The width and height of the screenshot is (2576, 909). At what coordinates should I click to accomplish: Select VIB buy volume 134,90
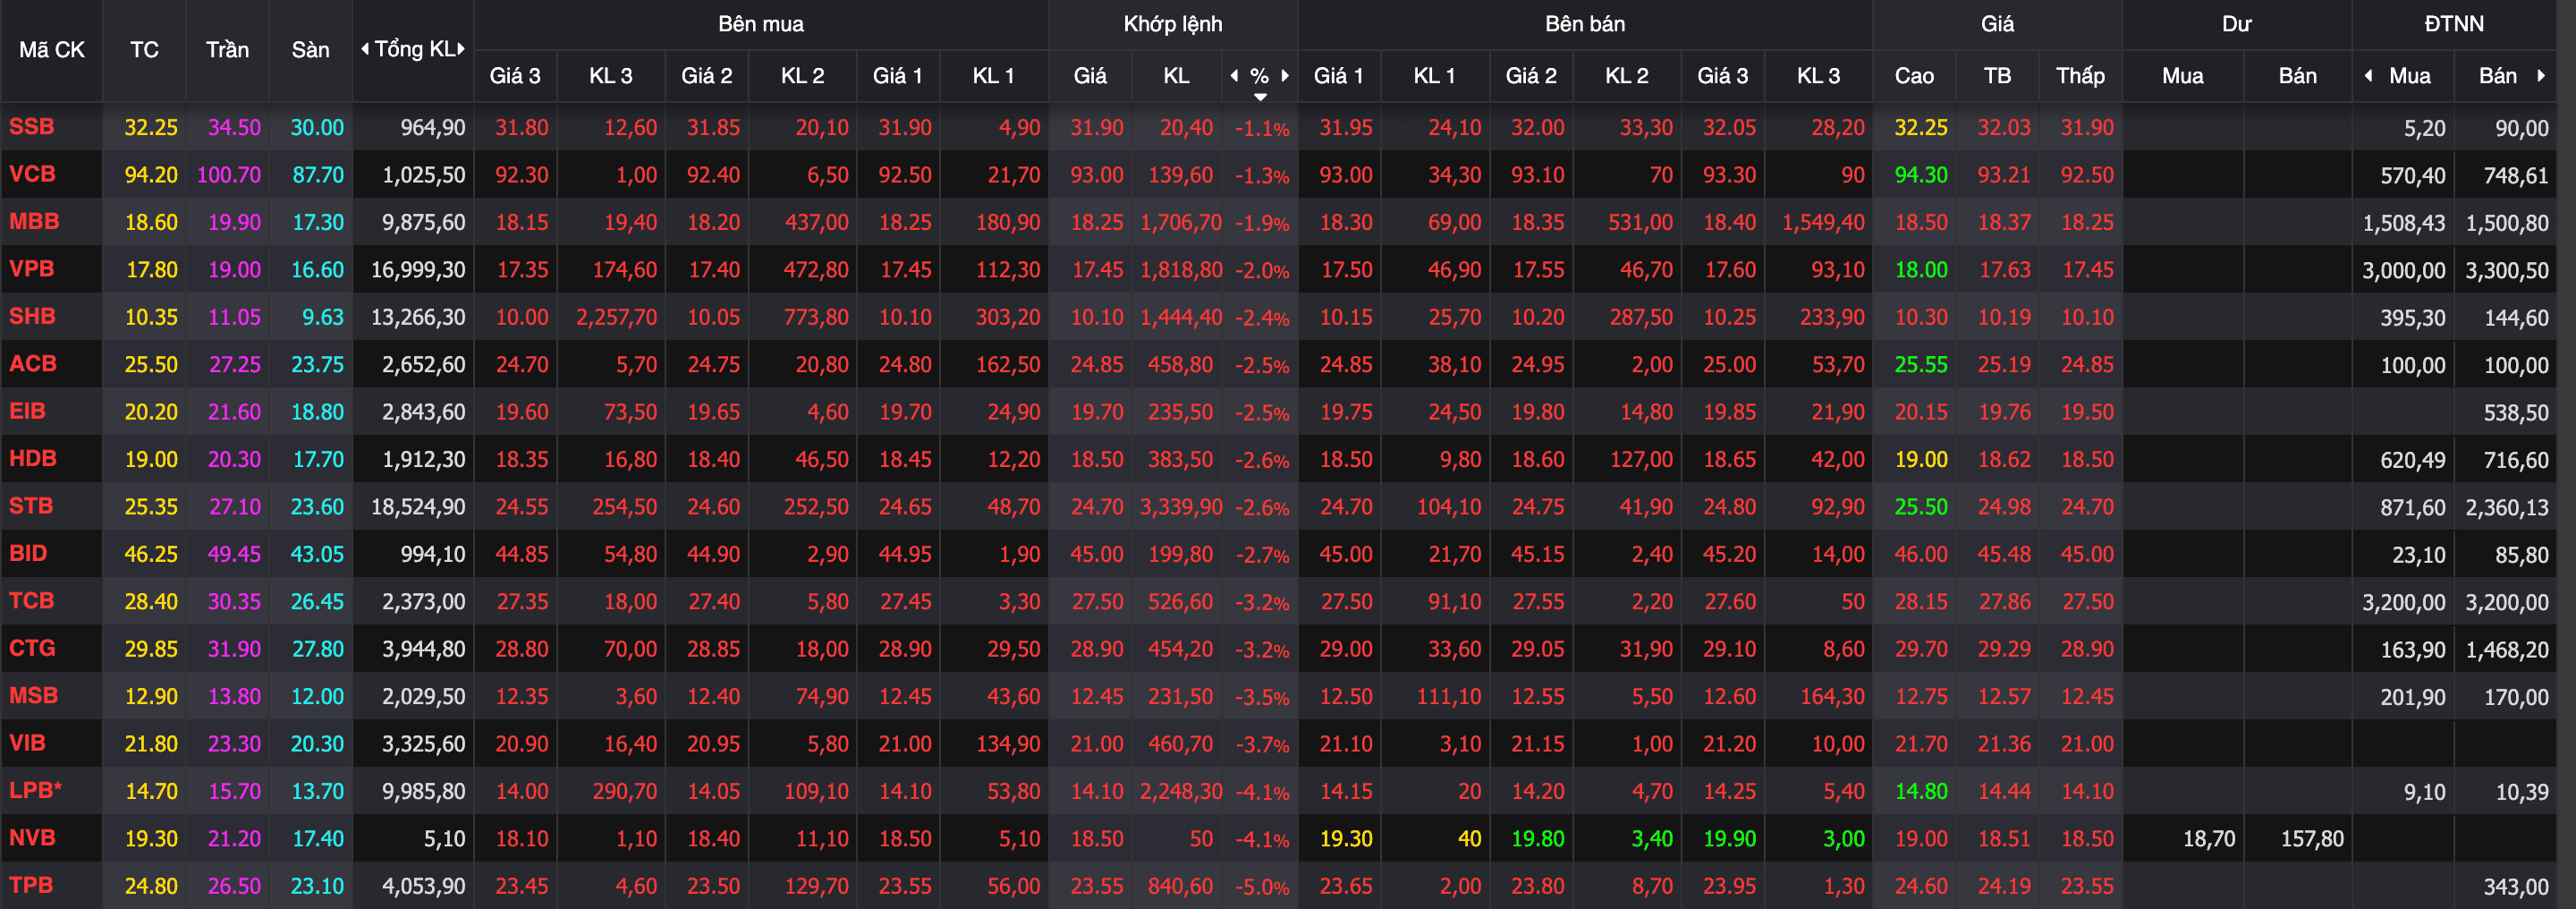point(1008,744)
